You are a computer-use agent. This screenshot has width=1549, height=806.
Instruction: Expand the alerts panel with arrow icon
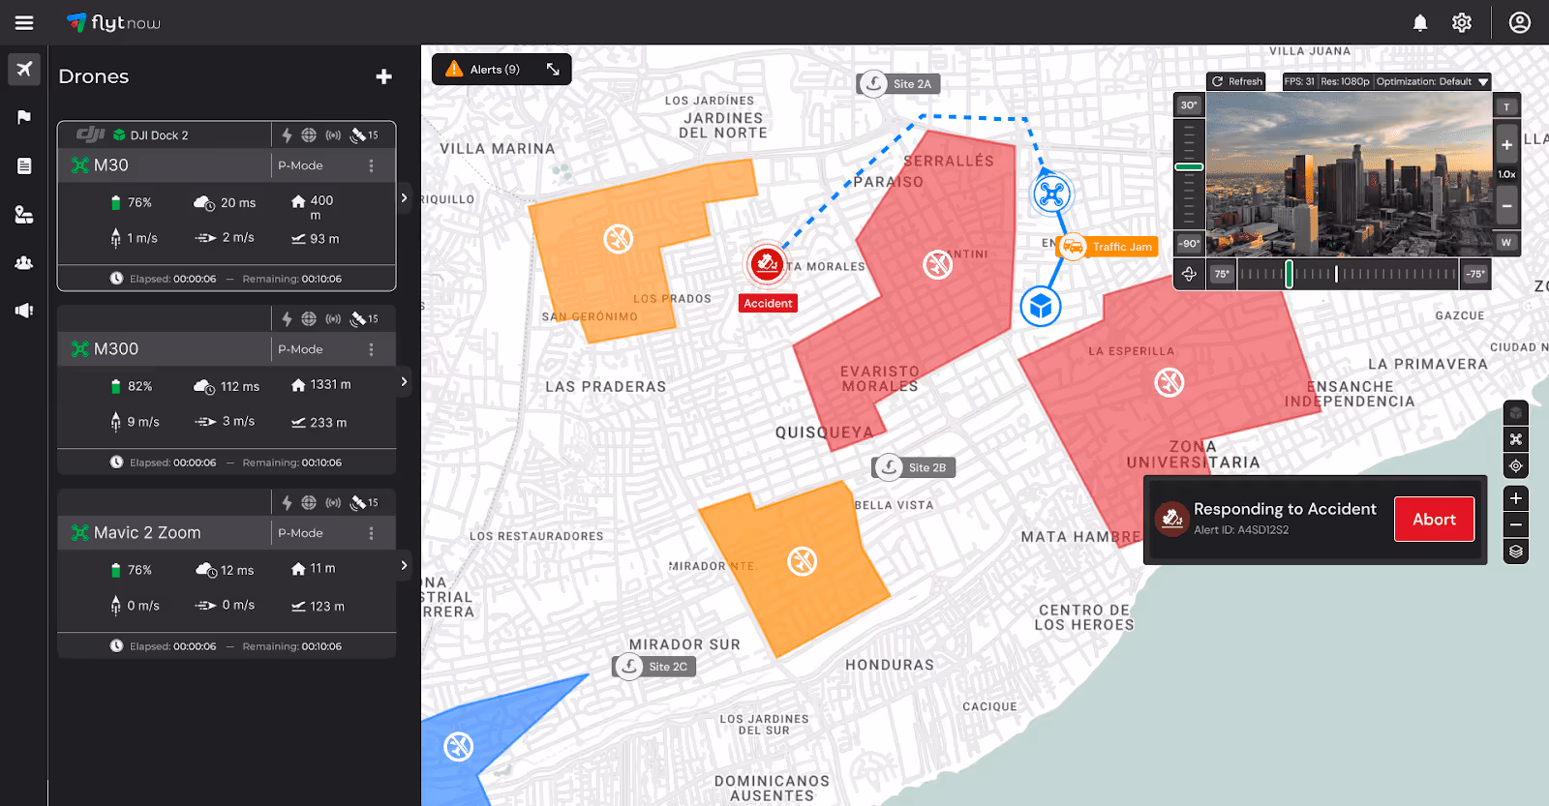click(x=553, y=70)
